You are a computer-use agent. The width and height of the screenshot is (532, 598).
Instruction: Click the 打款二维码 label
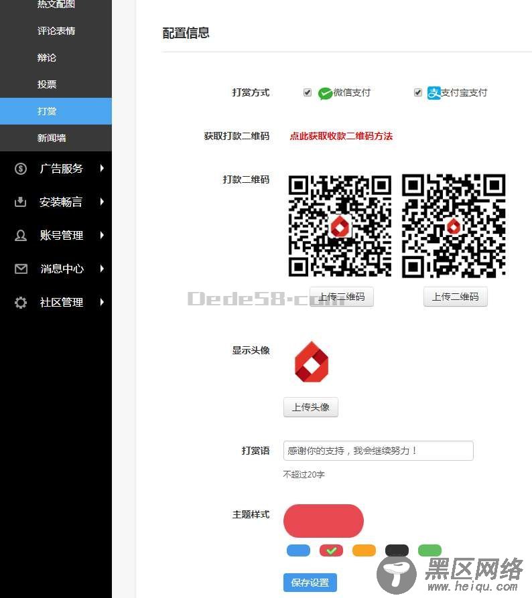click(x=246, y=179)
